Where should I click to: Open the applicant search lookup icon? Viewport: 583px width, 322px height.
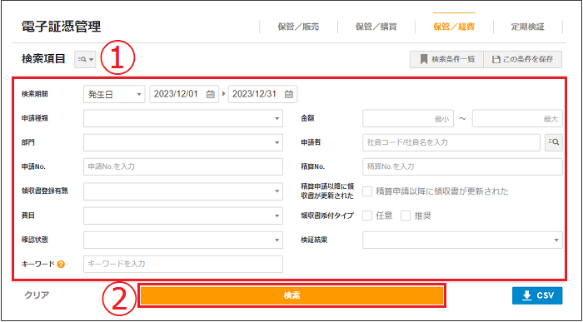(554, 142)
